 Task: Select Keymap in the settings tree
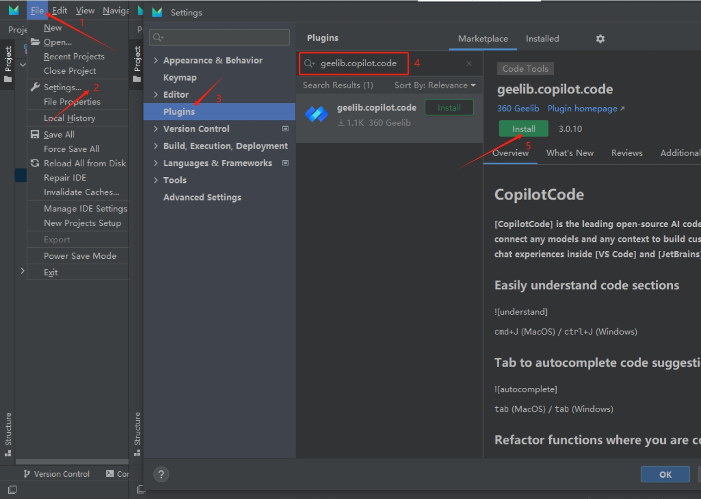pyautogui.click(x=180, y=78)
